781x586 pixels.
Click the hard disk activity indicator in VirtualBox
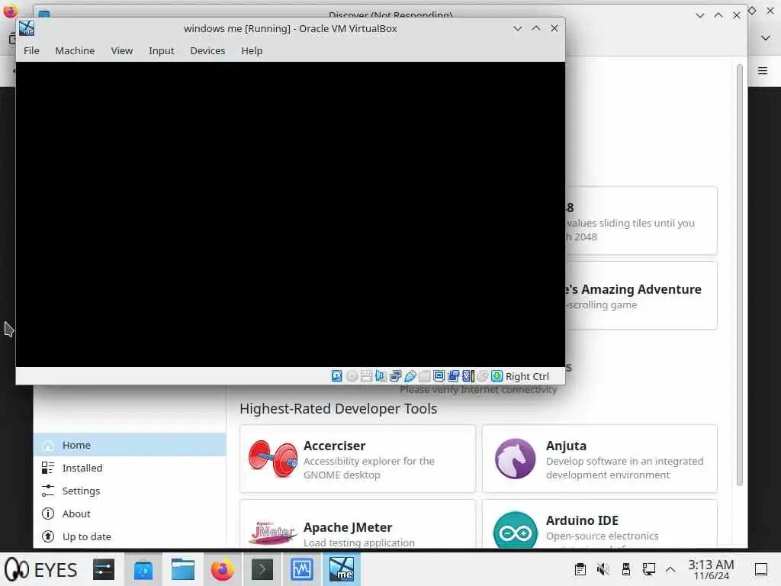click(x=336, y=376)
